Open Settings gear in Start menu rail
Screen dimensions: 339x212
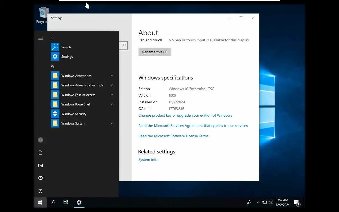(41, 178)
